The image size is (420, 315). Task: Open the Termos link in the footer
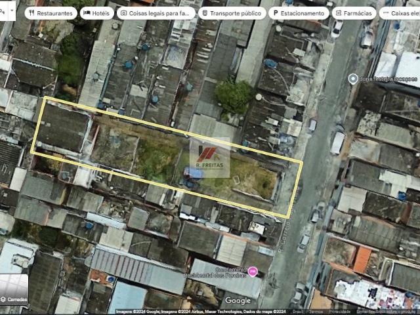(316, 312)
